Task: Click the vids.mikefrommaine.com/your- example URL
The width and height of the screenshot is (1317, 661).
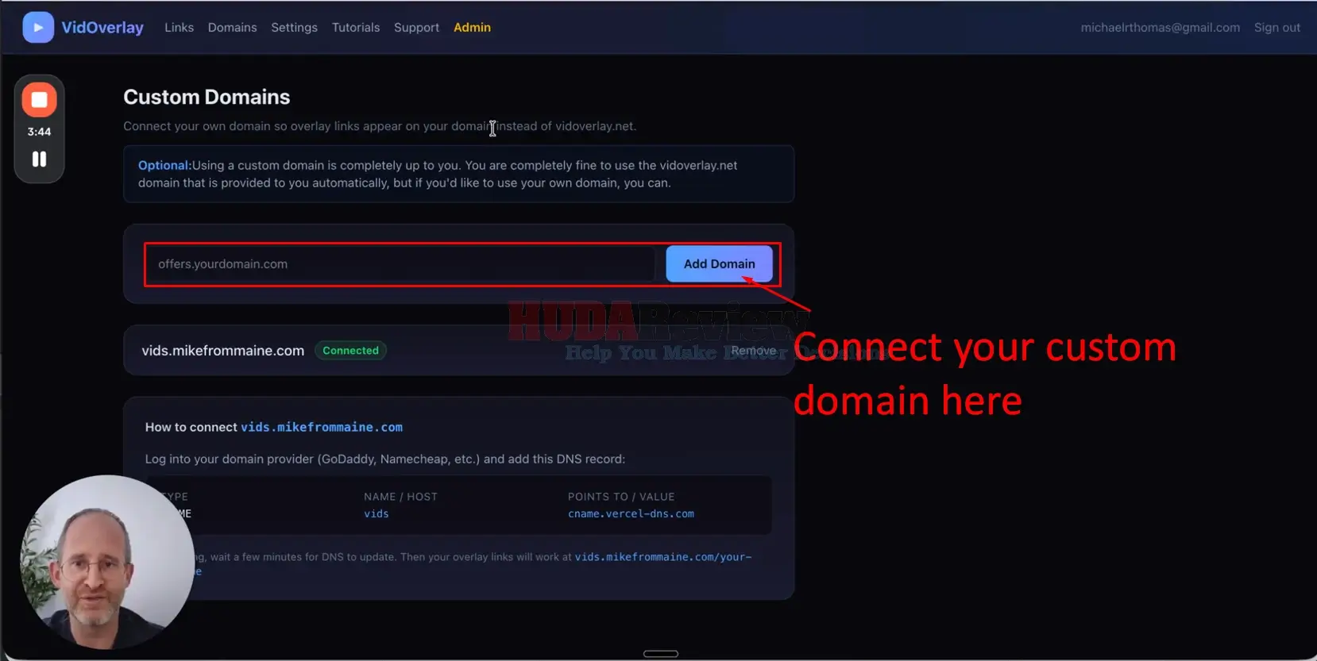Action: [x=662, y=557]
